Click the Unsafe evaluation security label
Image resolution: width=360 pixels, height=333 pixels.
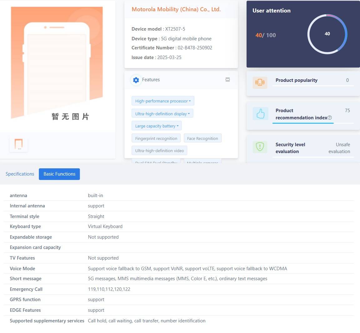click(339, 148)
